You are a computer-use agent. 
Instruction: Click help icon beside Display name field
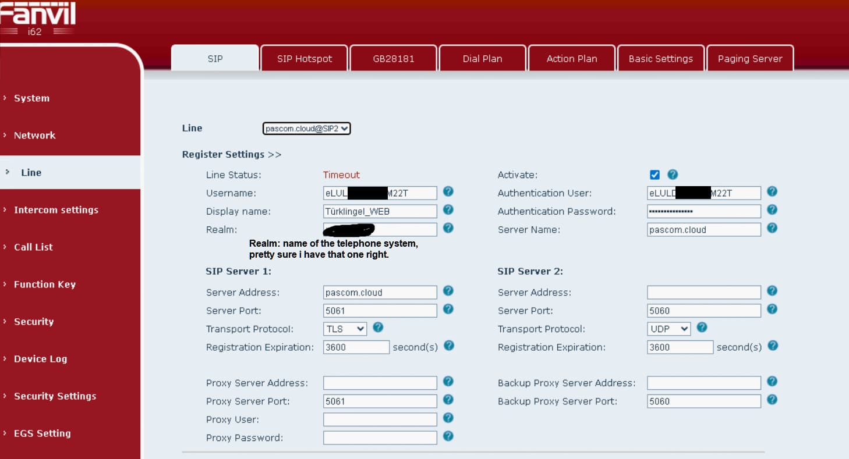(x=448, y=211)
